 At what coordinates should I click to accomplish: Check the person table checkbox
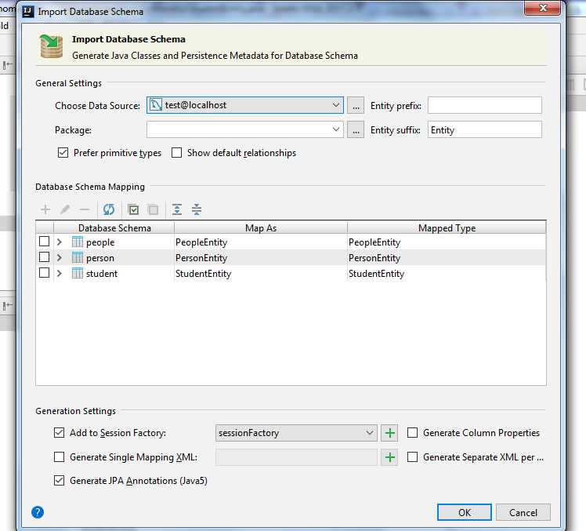point(44,257)
